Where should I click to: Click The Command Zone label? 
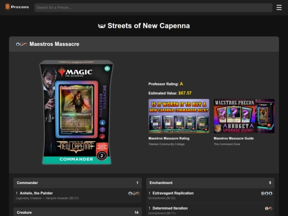coord(227,144)
